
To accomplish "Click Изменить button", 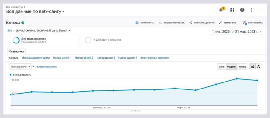I will 228,23.
